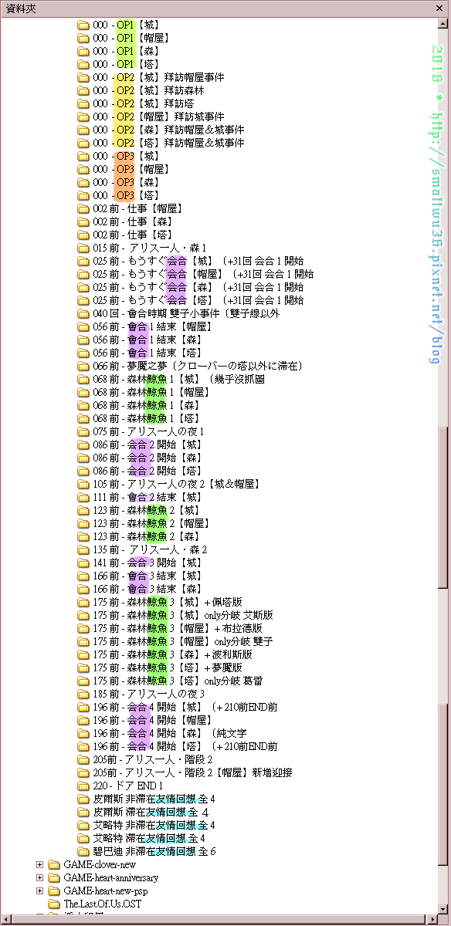
Task: Select GAME-heart-new-psp folder label
Action: coord(106,891)
